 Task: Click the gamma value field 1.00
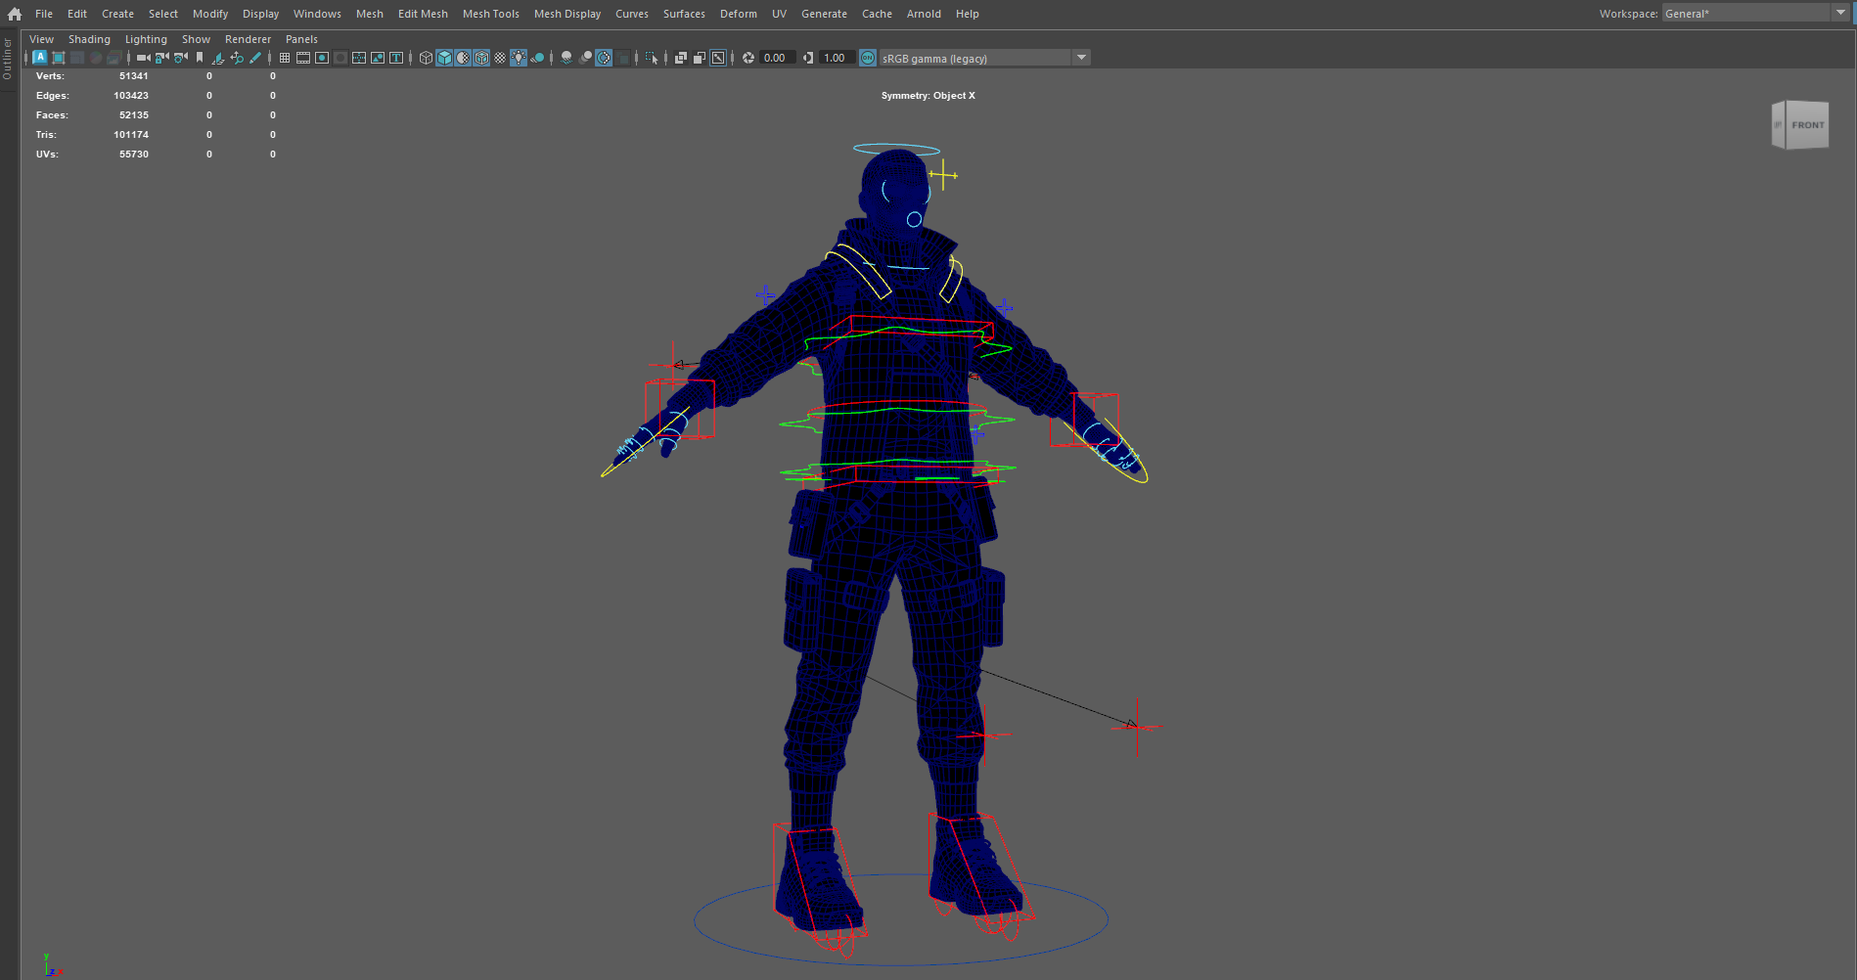[837, 58]
